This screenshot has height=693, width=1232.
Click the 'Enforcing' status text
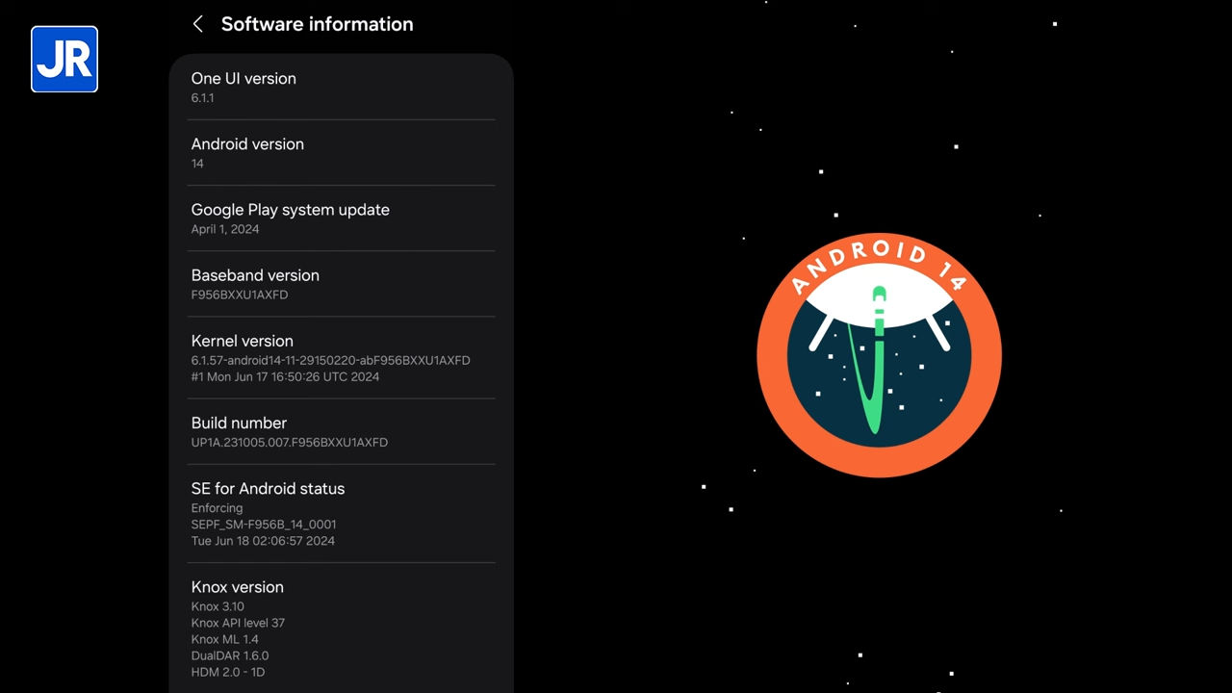click(217, 508)
